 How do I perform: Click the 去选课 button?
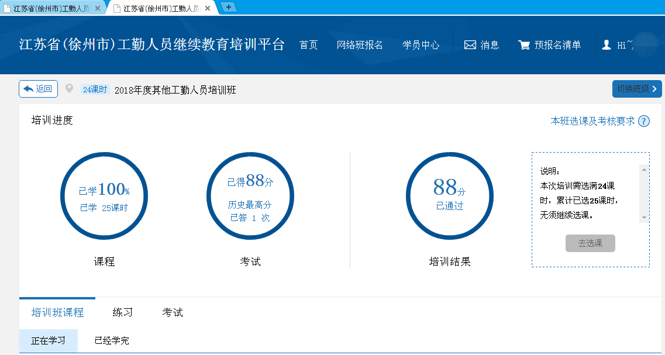[x=590, y=243]
